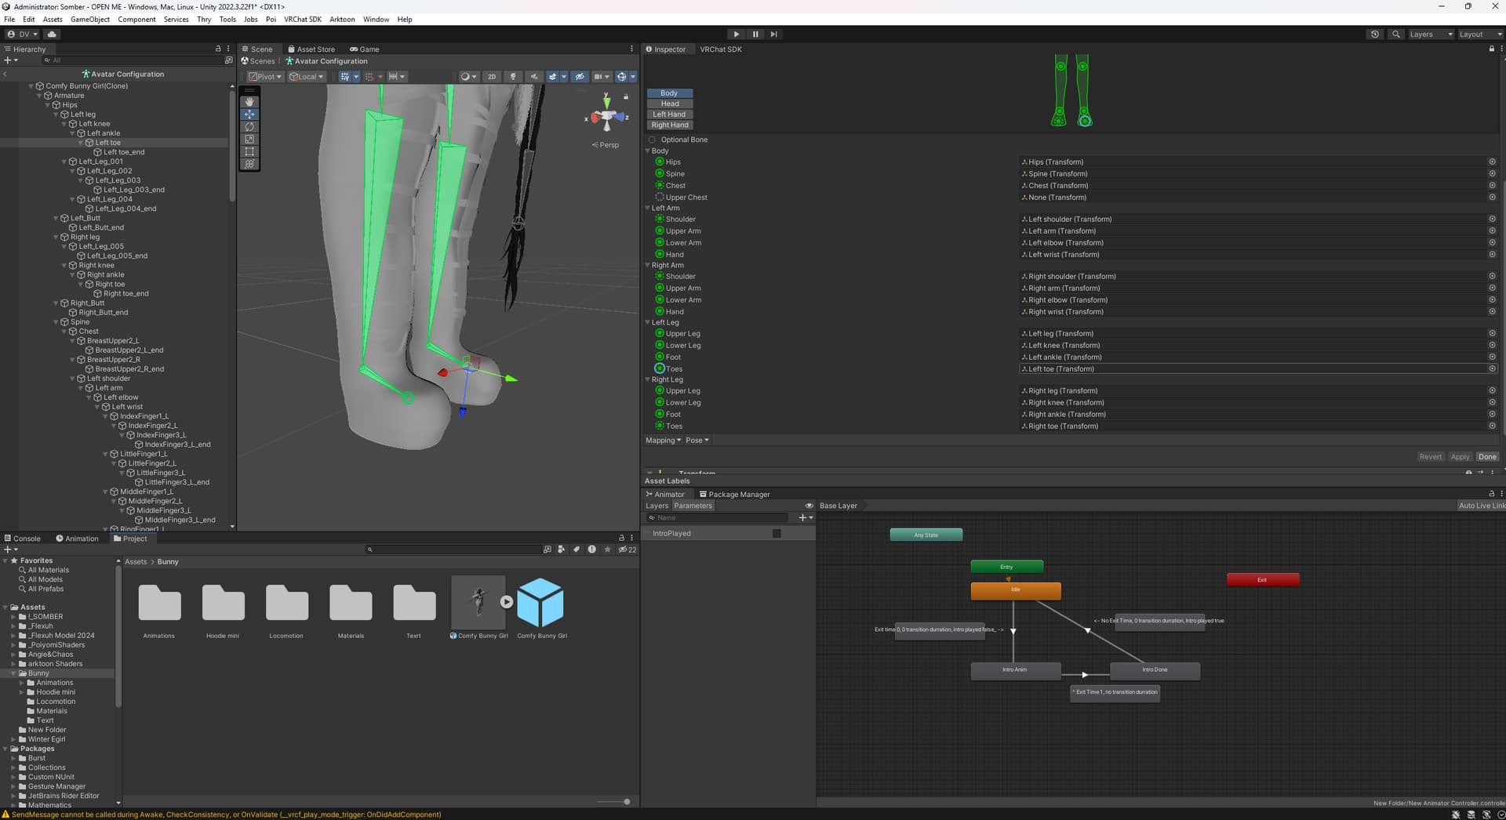The image size is (1506, 820).
Task: Select the Hand view tool in Scene
Action: click(x=249, y=102)
